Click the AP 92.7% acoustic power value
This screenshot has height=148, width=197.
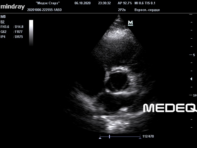point(124,3)
